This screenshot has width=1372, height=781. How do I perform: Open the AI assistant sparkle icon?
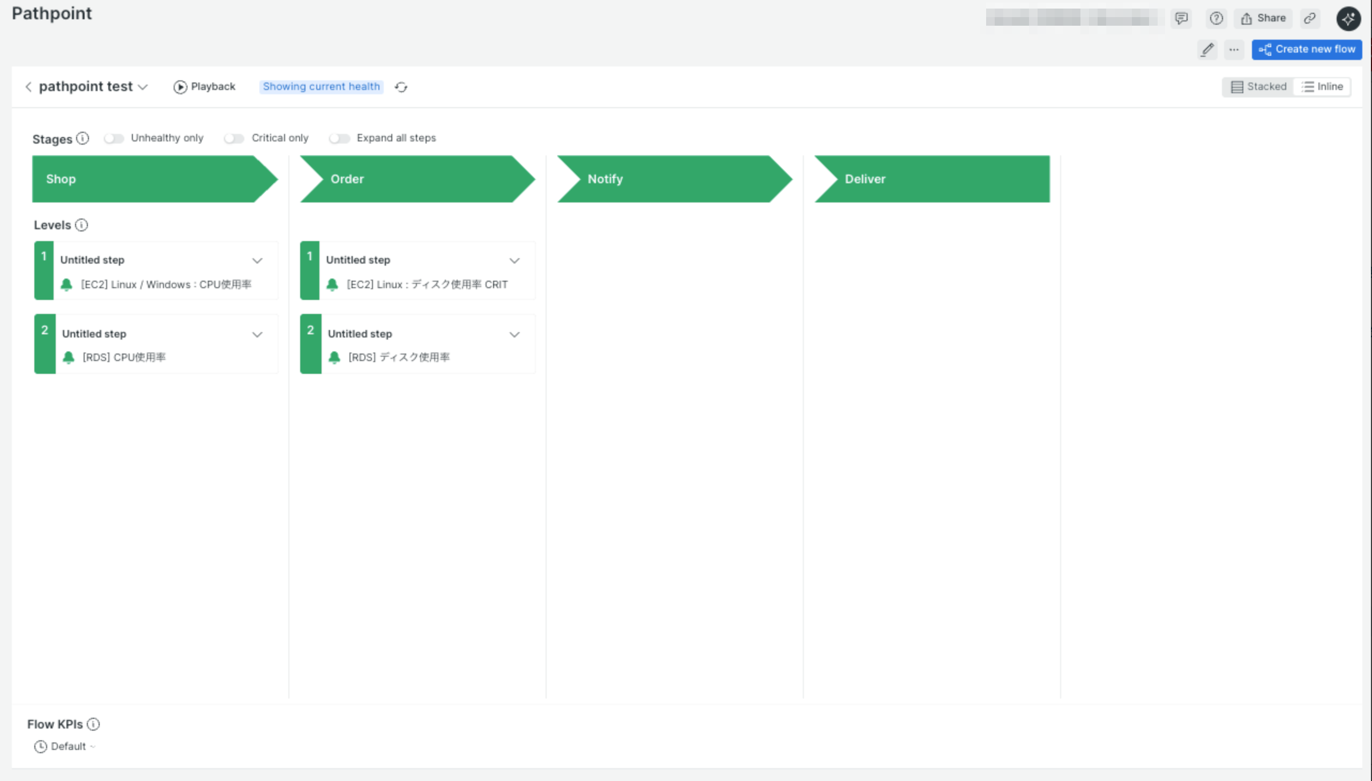(1348, 19)
